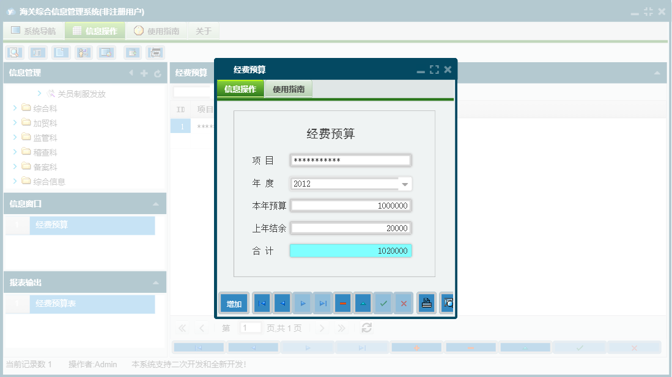Click the delete record red minus icon

342,303
